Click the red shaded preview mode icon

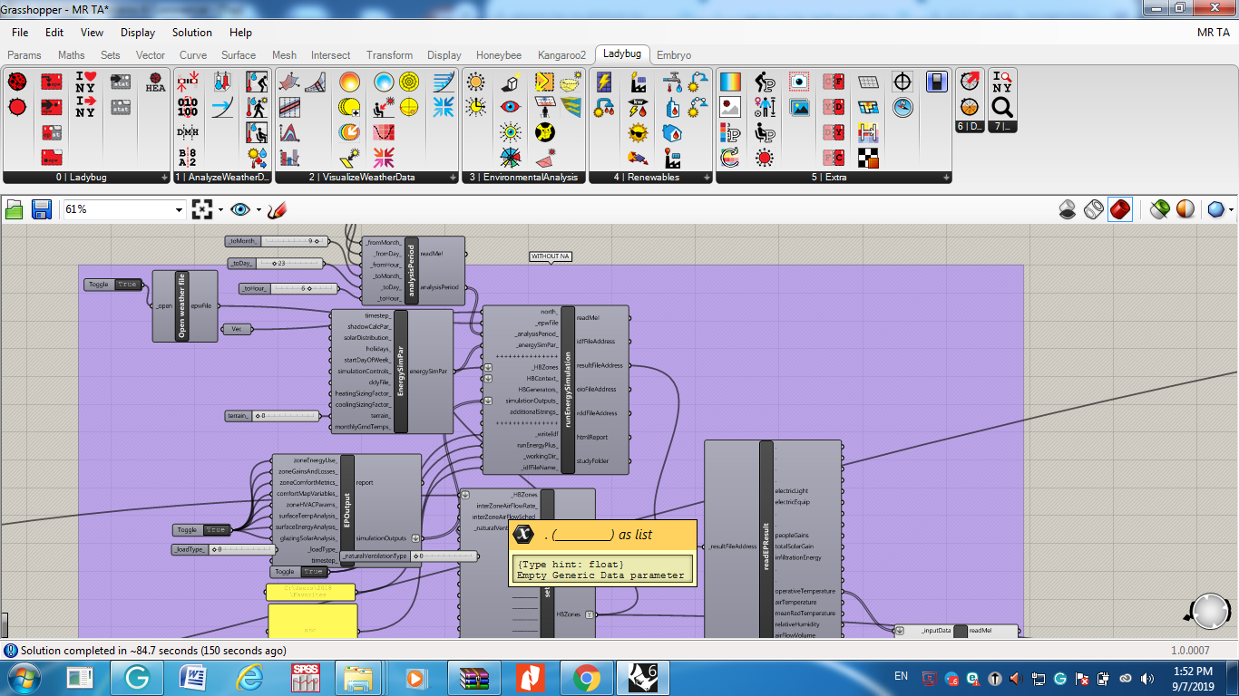click(1120, 209)
